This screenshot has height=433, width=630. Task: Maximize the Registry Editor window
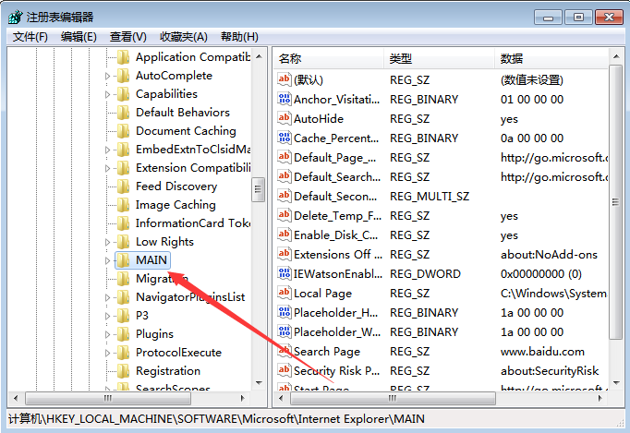point(578,18)
